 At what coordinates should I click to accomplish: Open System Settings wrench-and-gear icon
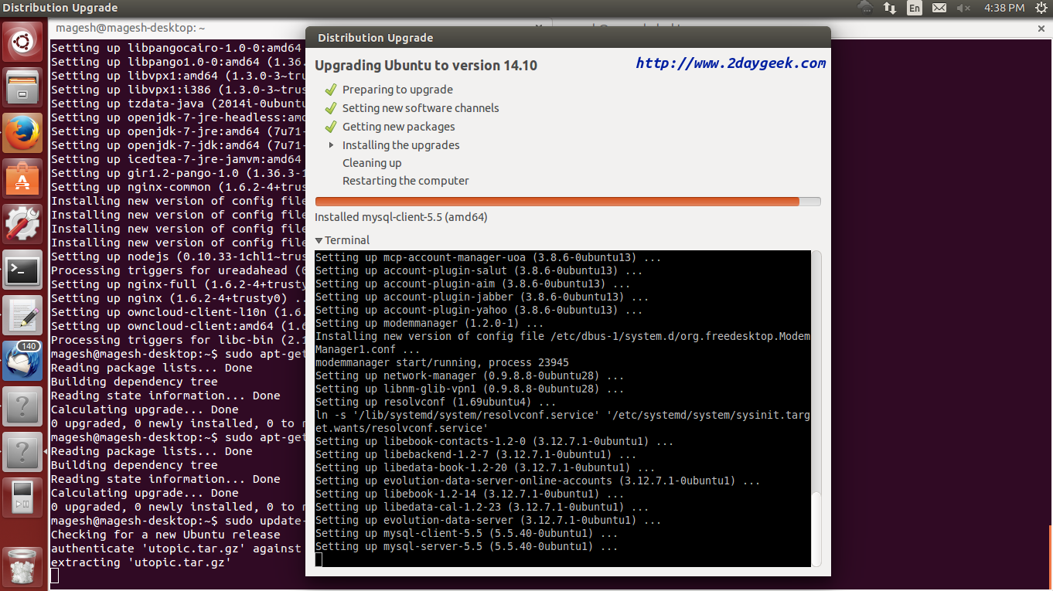click(x=22, y=224)
